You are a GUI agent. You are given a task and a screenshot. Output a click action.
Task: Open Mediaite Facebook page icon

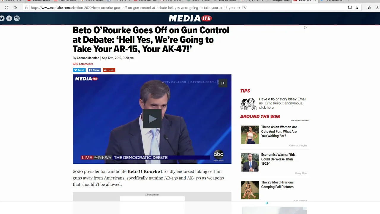click(x=9, y=18)
